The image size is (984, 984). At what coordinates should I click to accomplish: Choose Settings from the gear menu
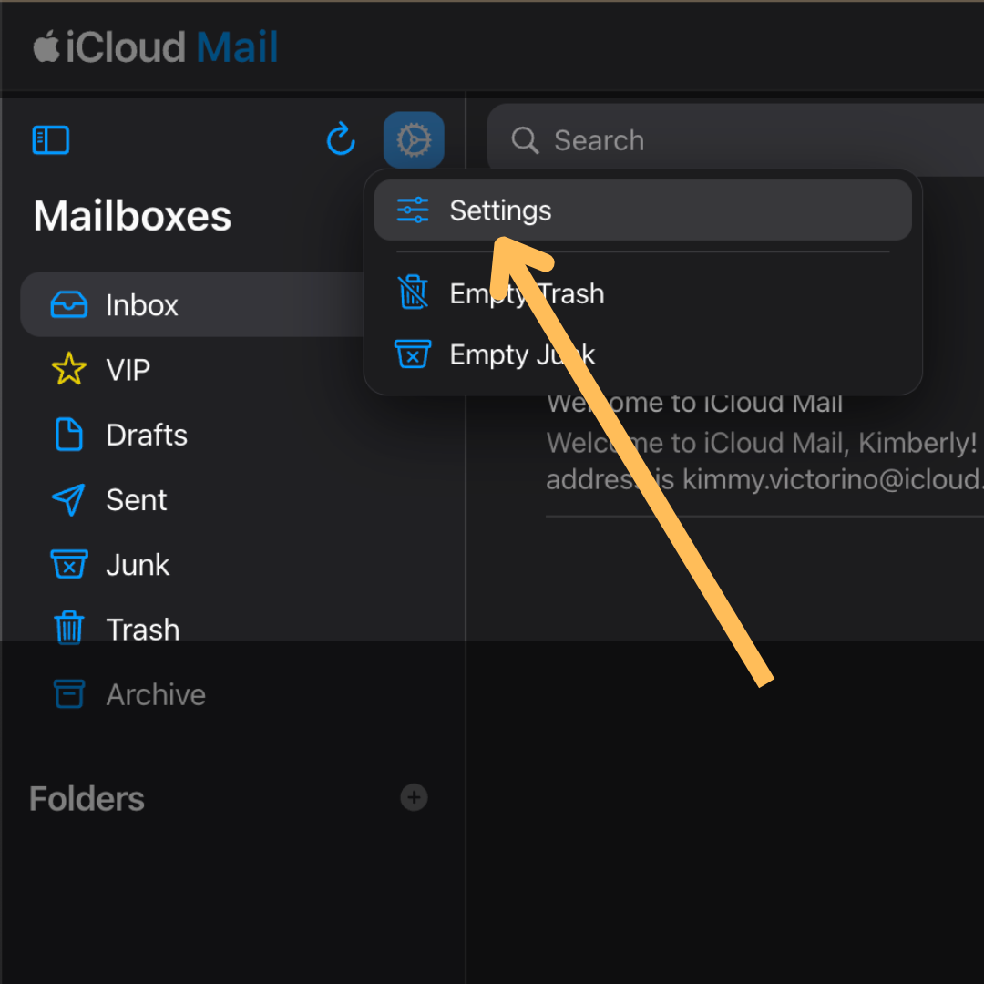(642, 210)
